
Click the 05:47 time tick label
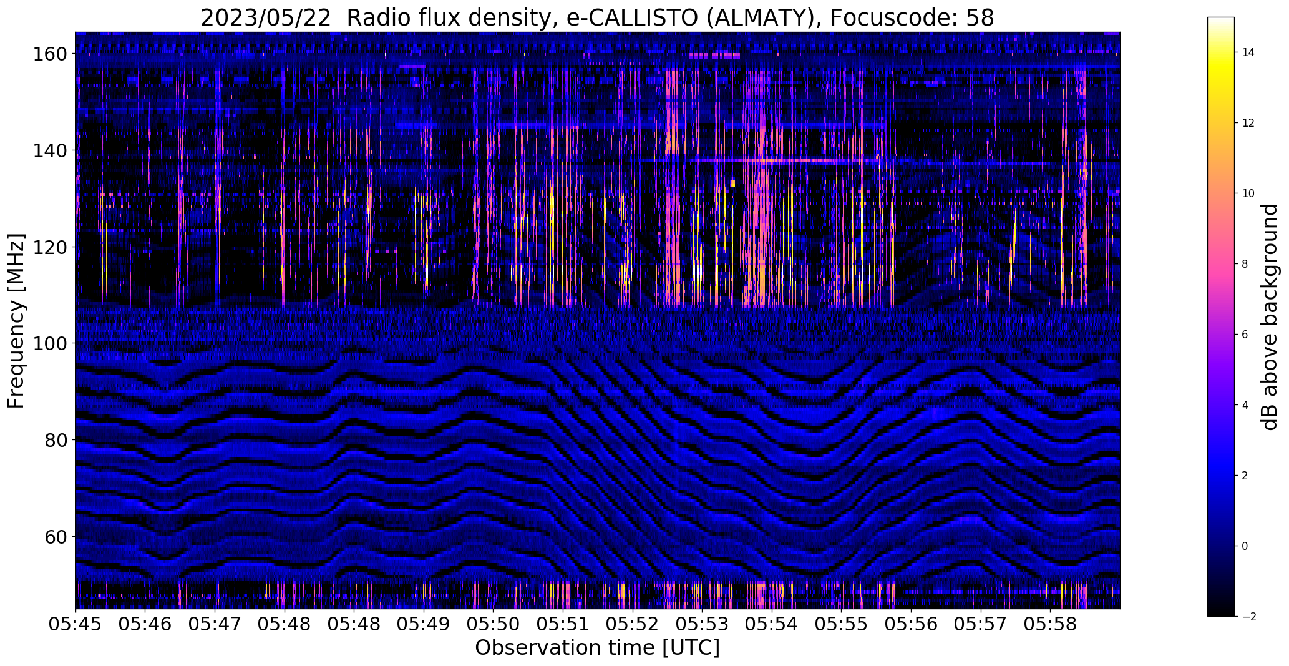(x=215, y=625)
